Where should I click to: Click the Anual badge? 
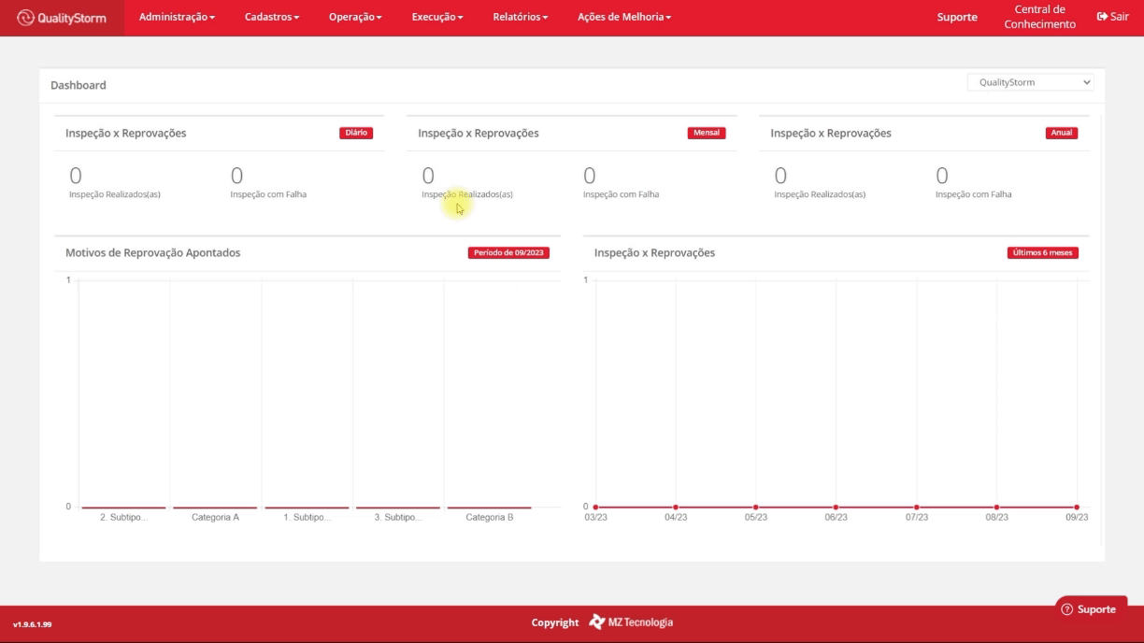tap(1062, 133)
